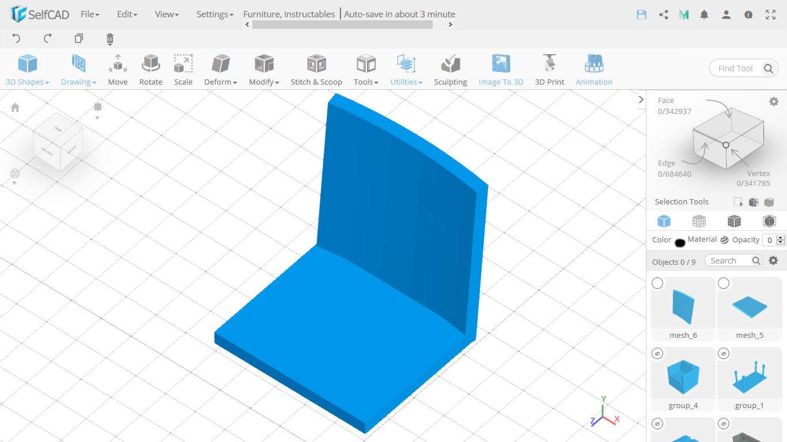Select Face selection mode
This screenshot has width=787, height=442.
tap(675, 105)
